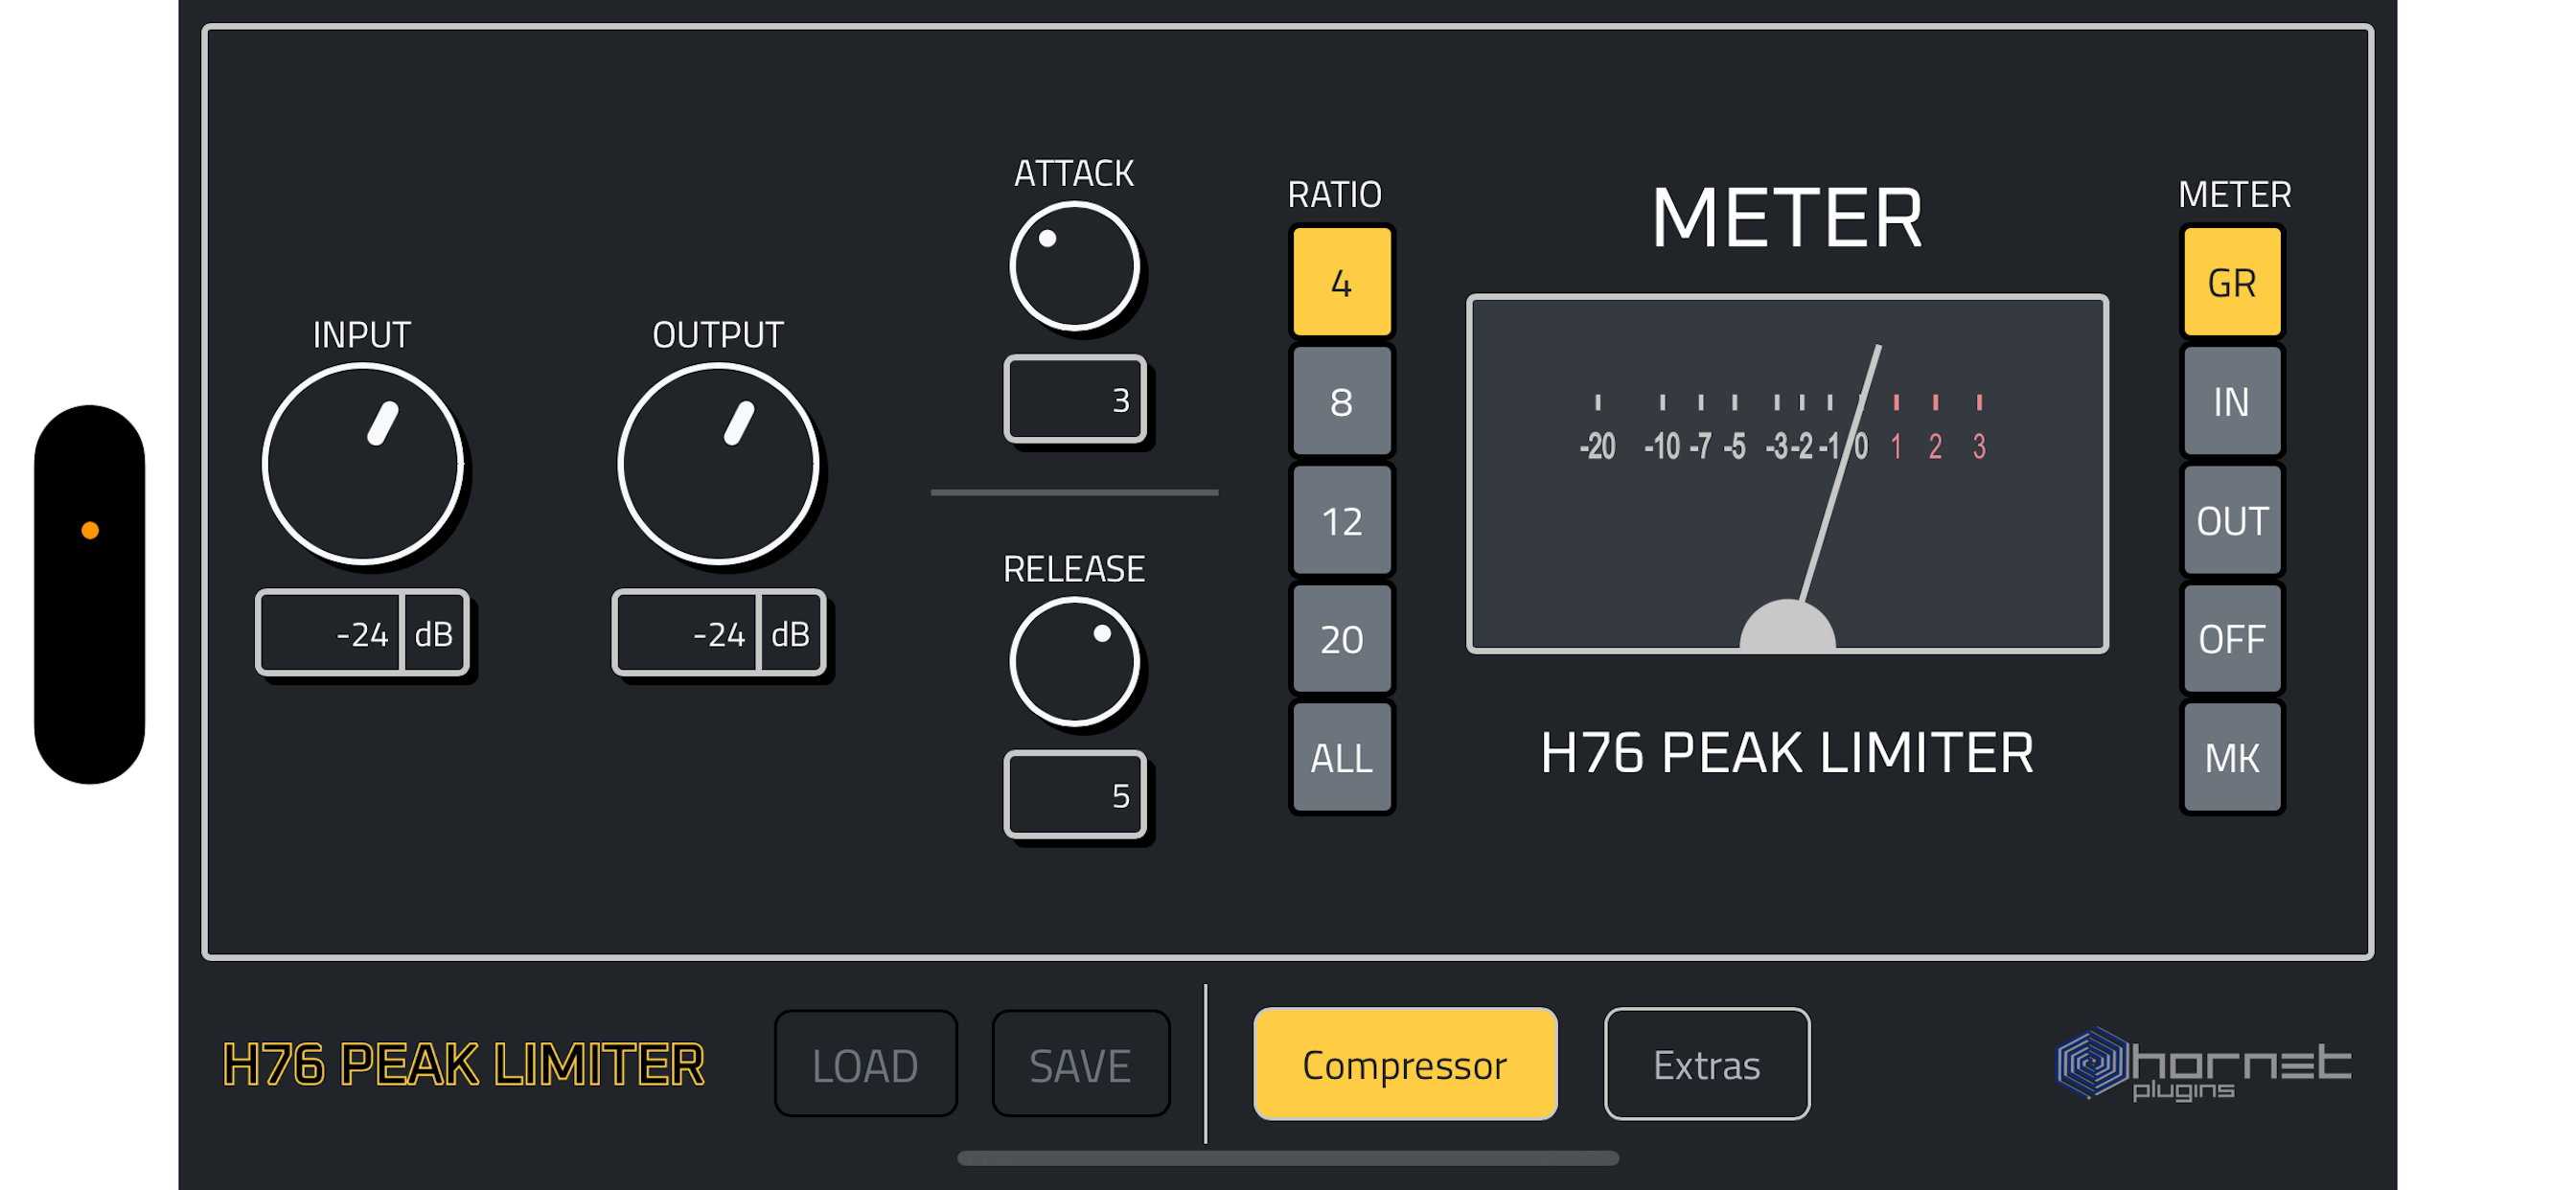
Task: Select ratio 20 button
Action: click(1341, 638)
